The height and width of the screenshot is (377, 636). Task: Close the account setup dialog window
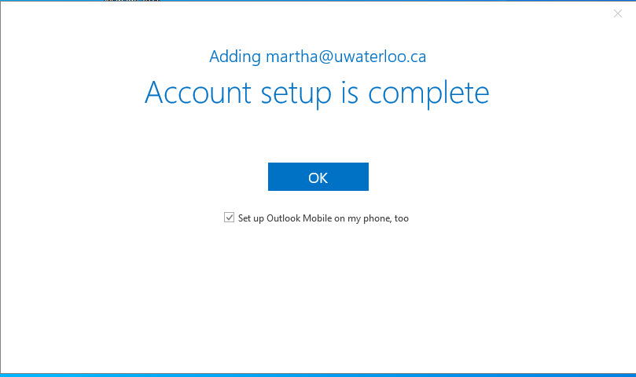point(617,14)
